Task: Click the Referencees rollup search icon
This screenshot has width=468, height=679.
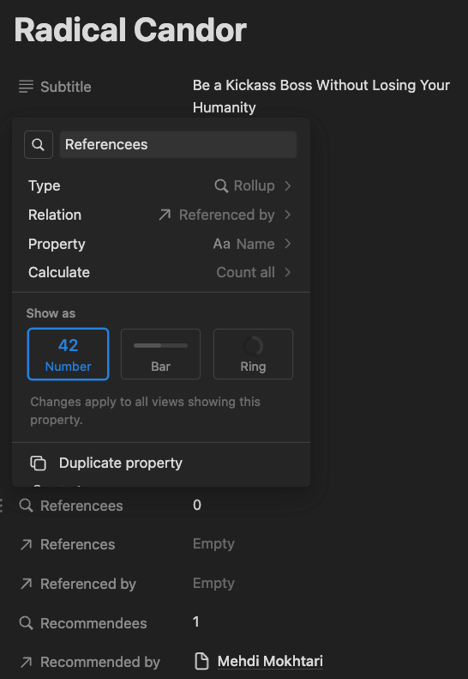Action: 26,506
